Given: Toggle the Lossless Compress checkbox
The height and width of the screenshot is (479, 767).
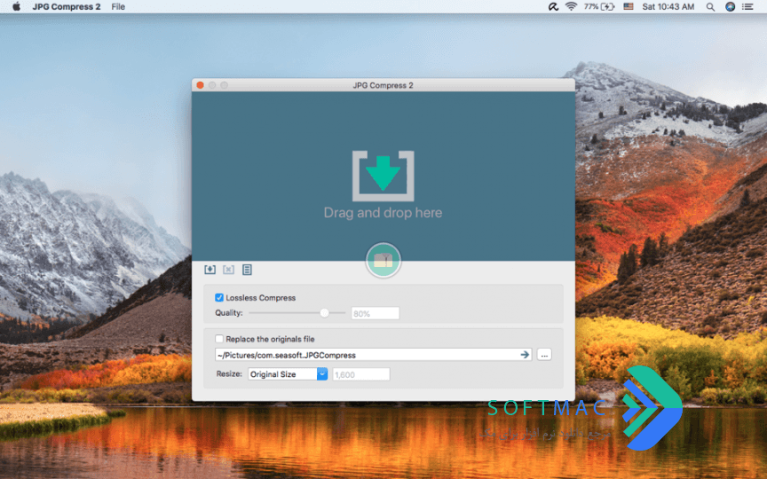Looking at the screenshot, I should (219, 298).
